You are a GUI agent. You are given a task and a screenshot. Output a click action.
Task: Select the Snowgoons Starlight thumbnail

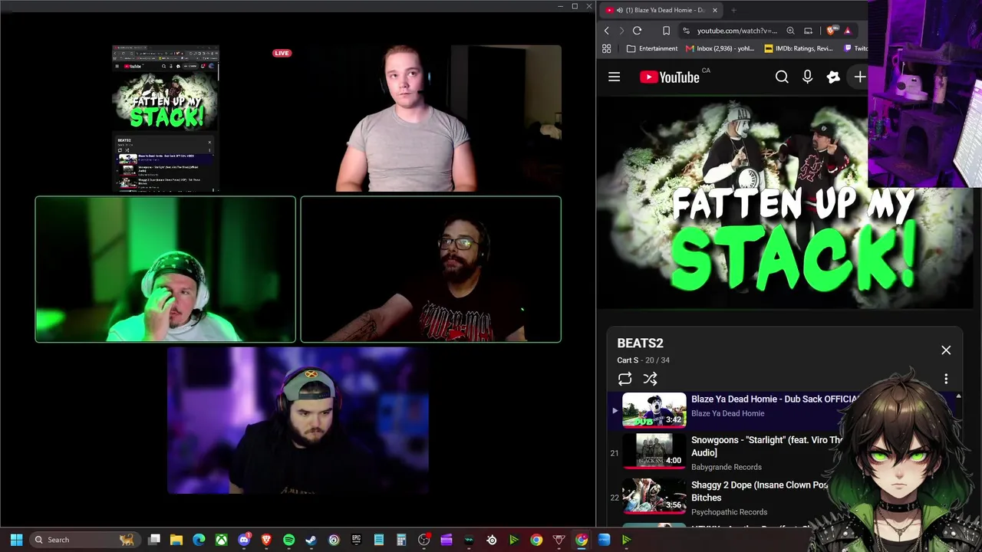[x=654, y=451]
